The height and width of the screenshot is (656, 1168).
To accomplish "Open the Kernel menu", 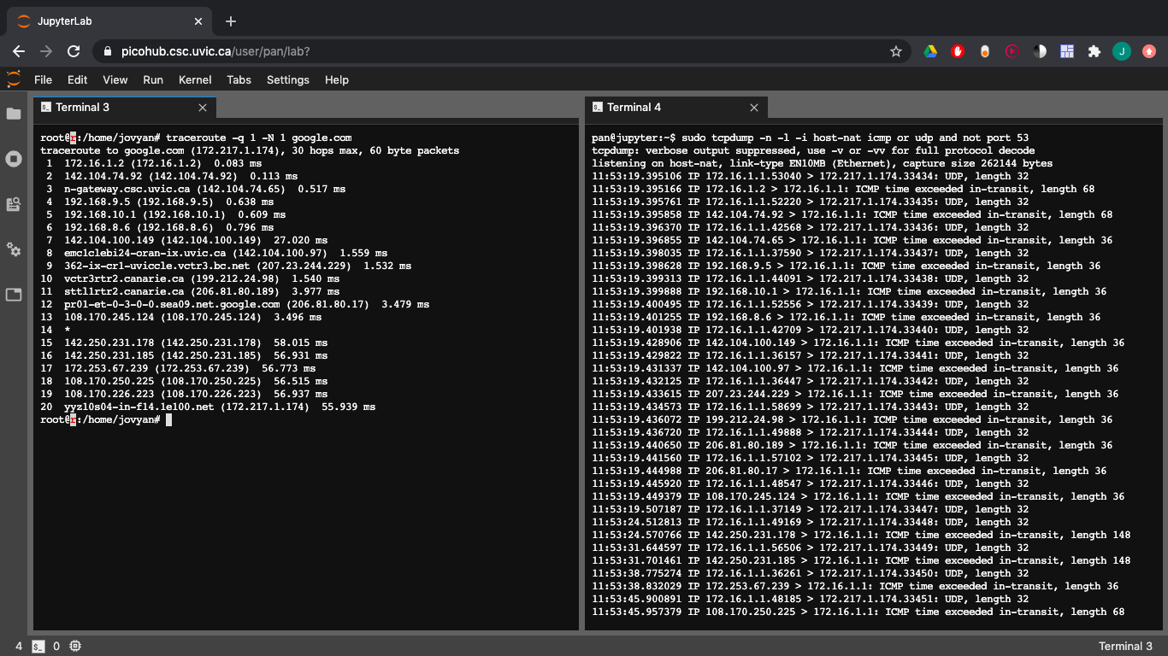I will pos(195,79).
